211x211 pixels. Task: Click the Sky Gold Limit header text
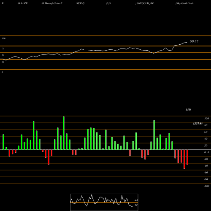184,3
